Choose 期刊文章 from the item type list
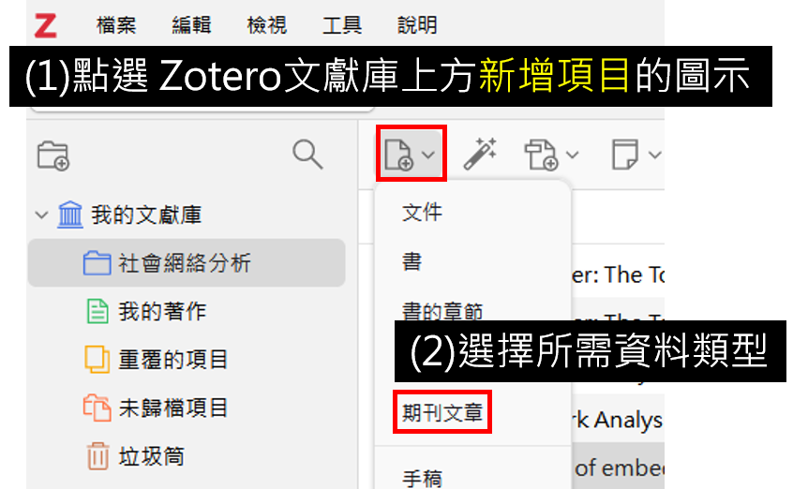793x489 pixels. 442,412
